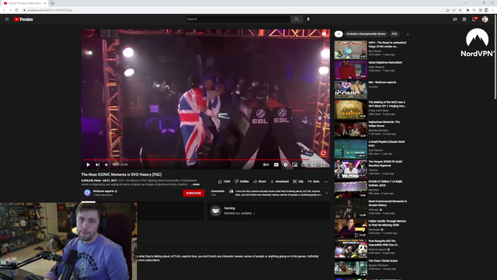Like the video with thumbs up
497x280 pixels.
click(x=224, y=181)
